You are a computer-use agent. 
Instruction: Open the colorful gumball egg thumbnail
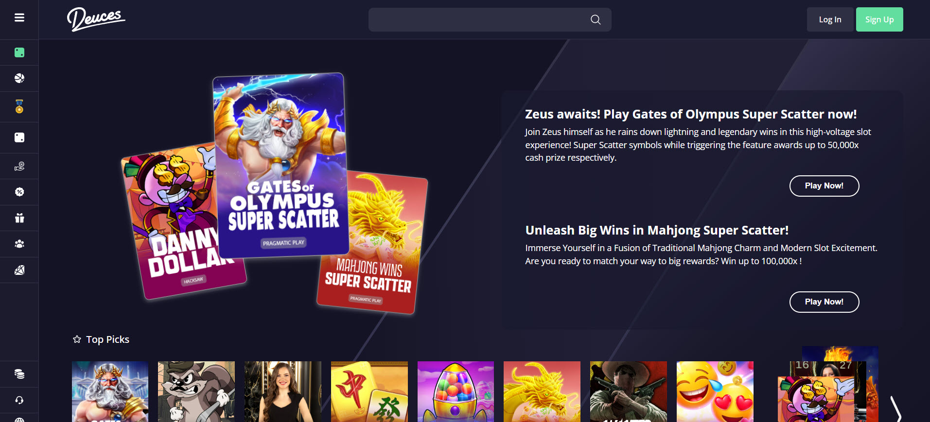coord(456,391)
